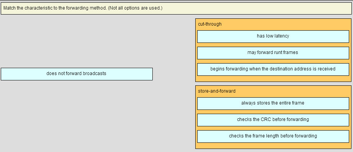
Task: Click the orange strip below the store-and-forward answers
Action: click(273, 145)
